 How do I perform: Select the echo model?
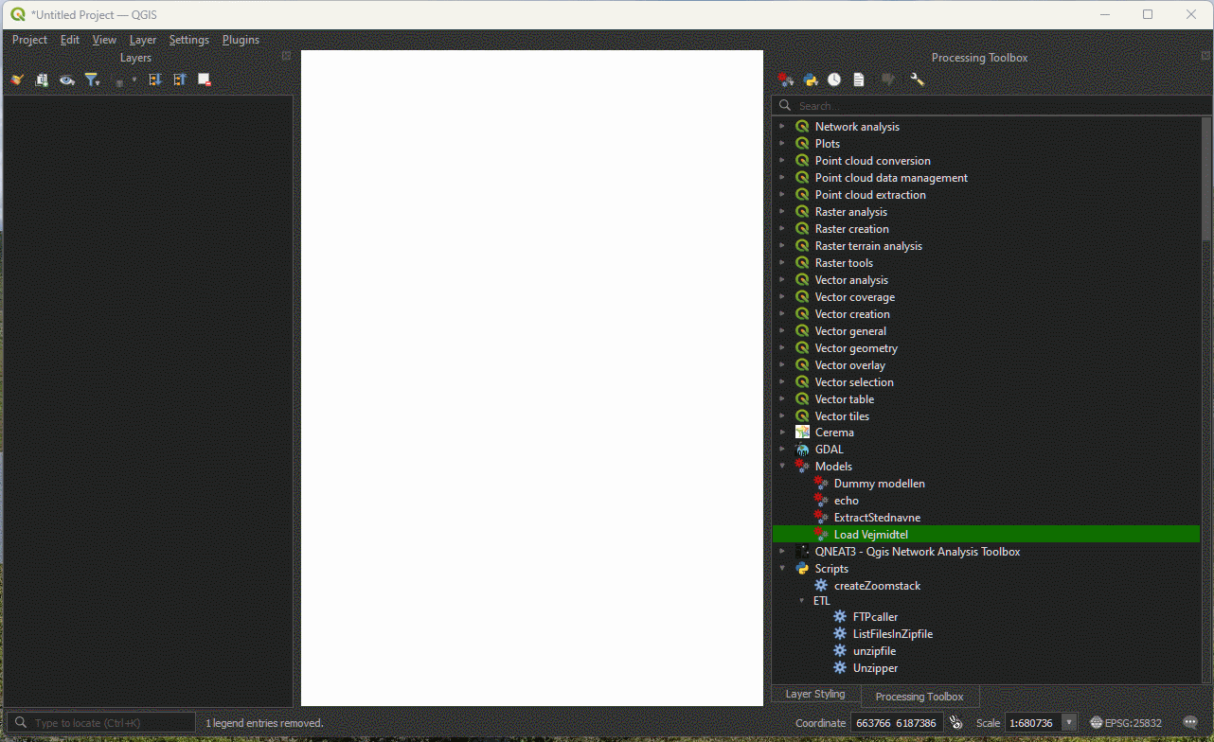click(x=846, y=501)
